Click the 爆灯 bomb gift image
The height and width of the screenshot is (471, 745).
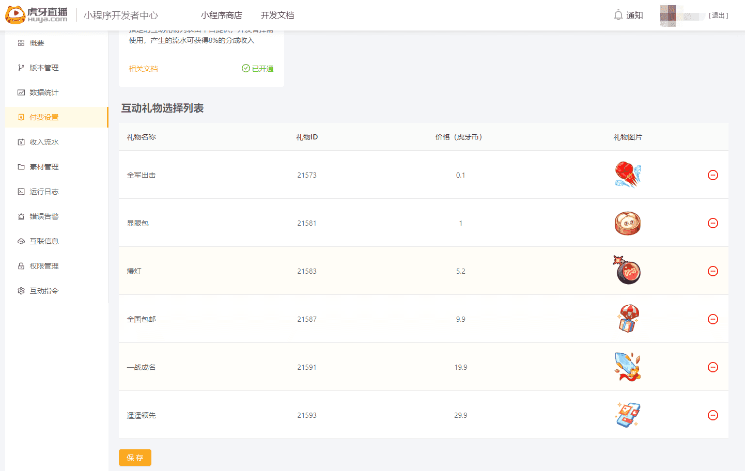pyautogui.click(x=627, y=271)
